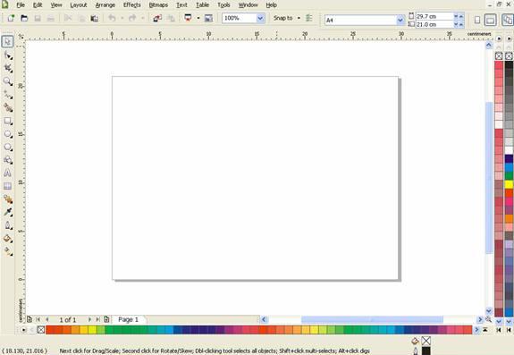Click the "1 of 1" page counter
The width and height of the screenshot is (514, 355).
(x=68, y=319)
